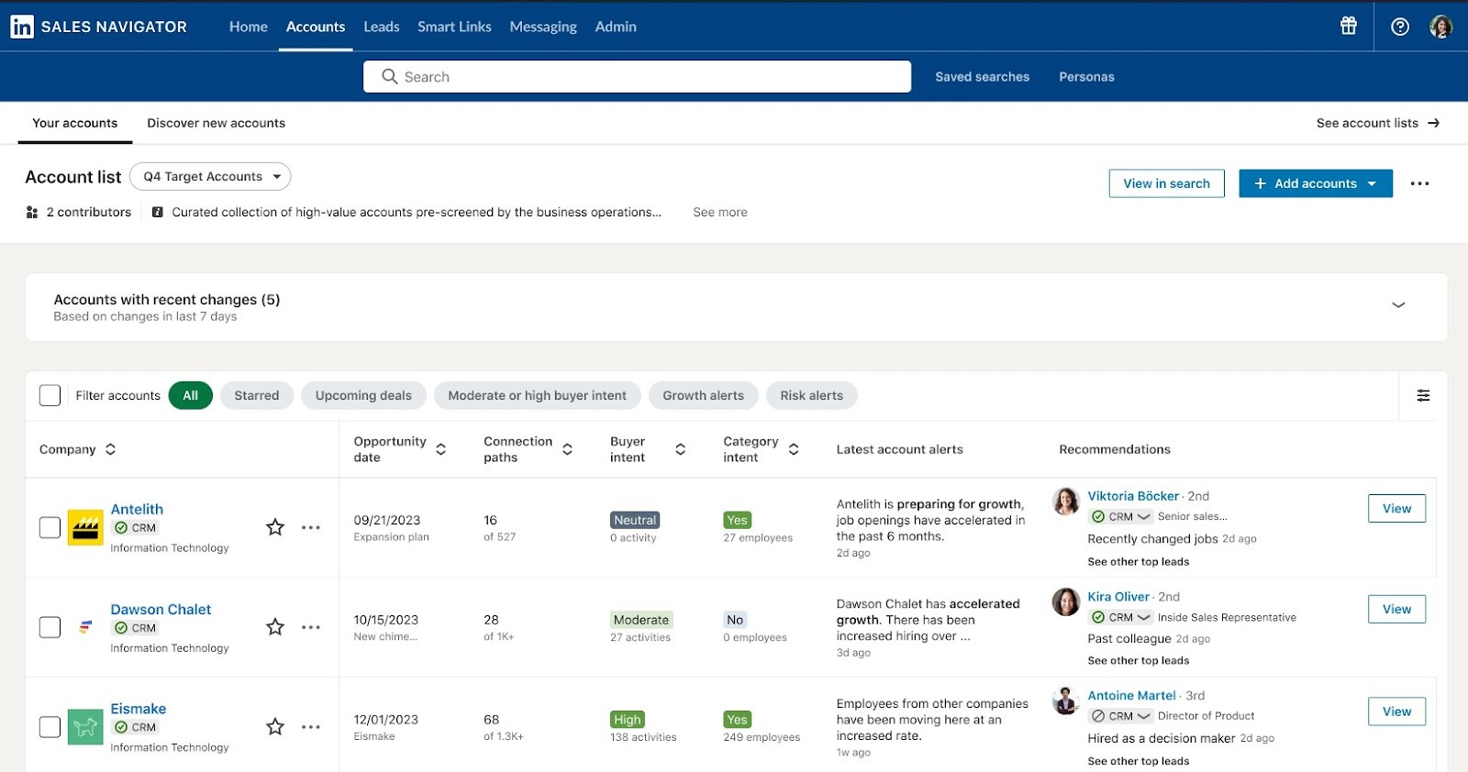1468x772 pixels.
Task: Click View button for Viktoria Böcker
Action: pyautogui.click(x=1396, y=509)
